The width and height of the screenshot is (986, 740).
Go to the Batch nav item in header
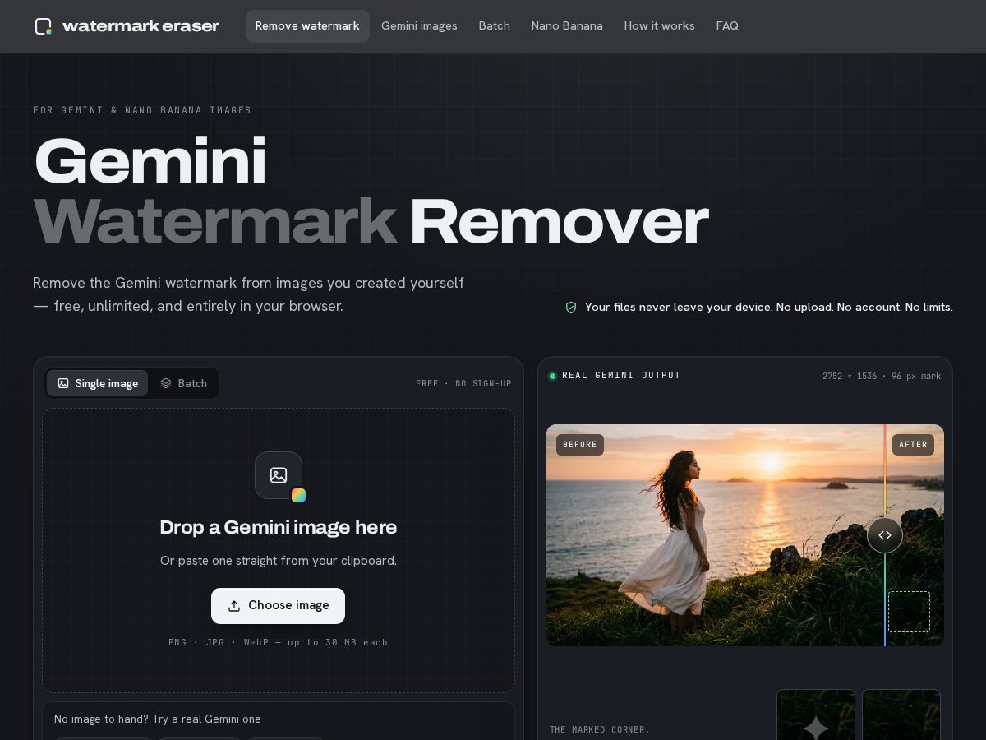pos(495,26)
